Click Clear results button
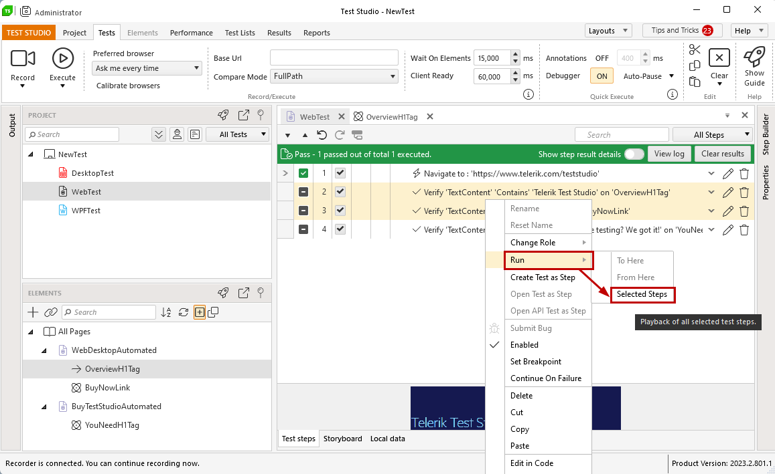 723,154
